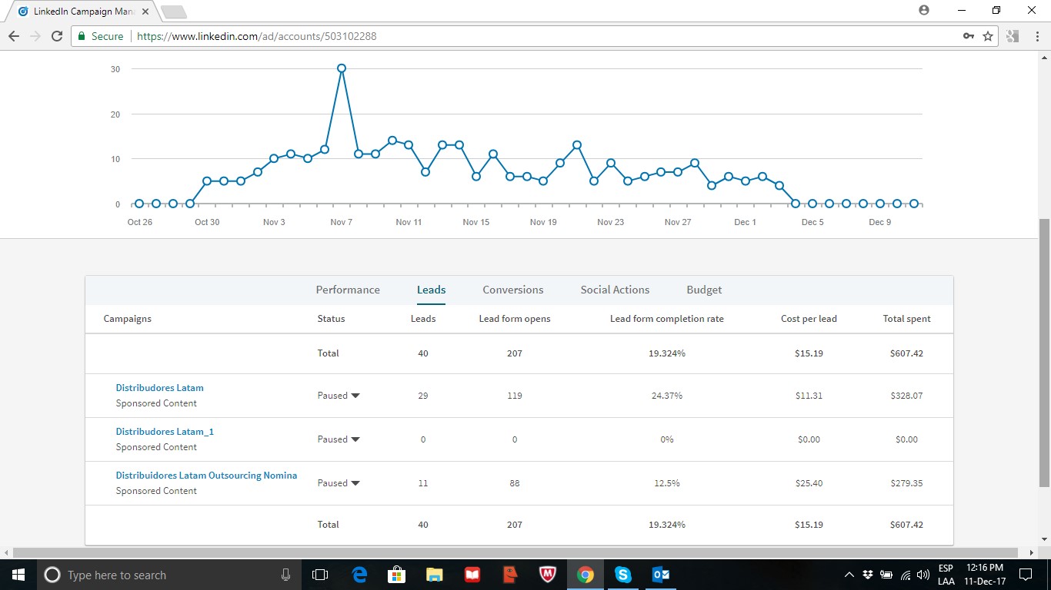Click the Lead form completion rate header
The image size is (1051, 590).
click(667, 319)
